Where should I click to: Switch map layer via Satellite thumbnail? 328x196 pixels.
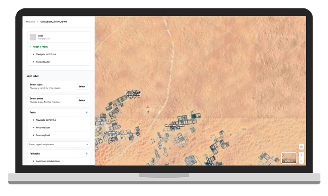(289, 158)
